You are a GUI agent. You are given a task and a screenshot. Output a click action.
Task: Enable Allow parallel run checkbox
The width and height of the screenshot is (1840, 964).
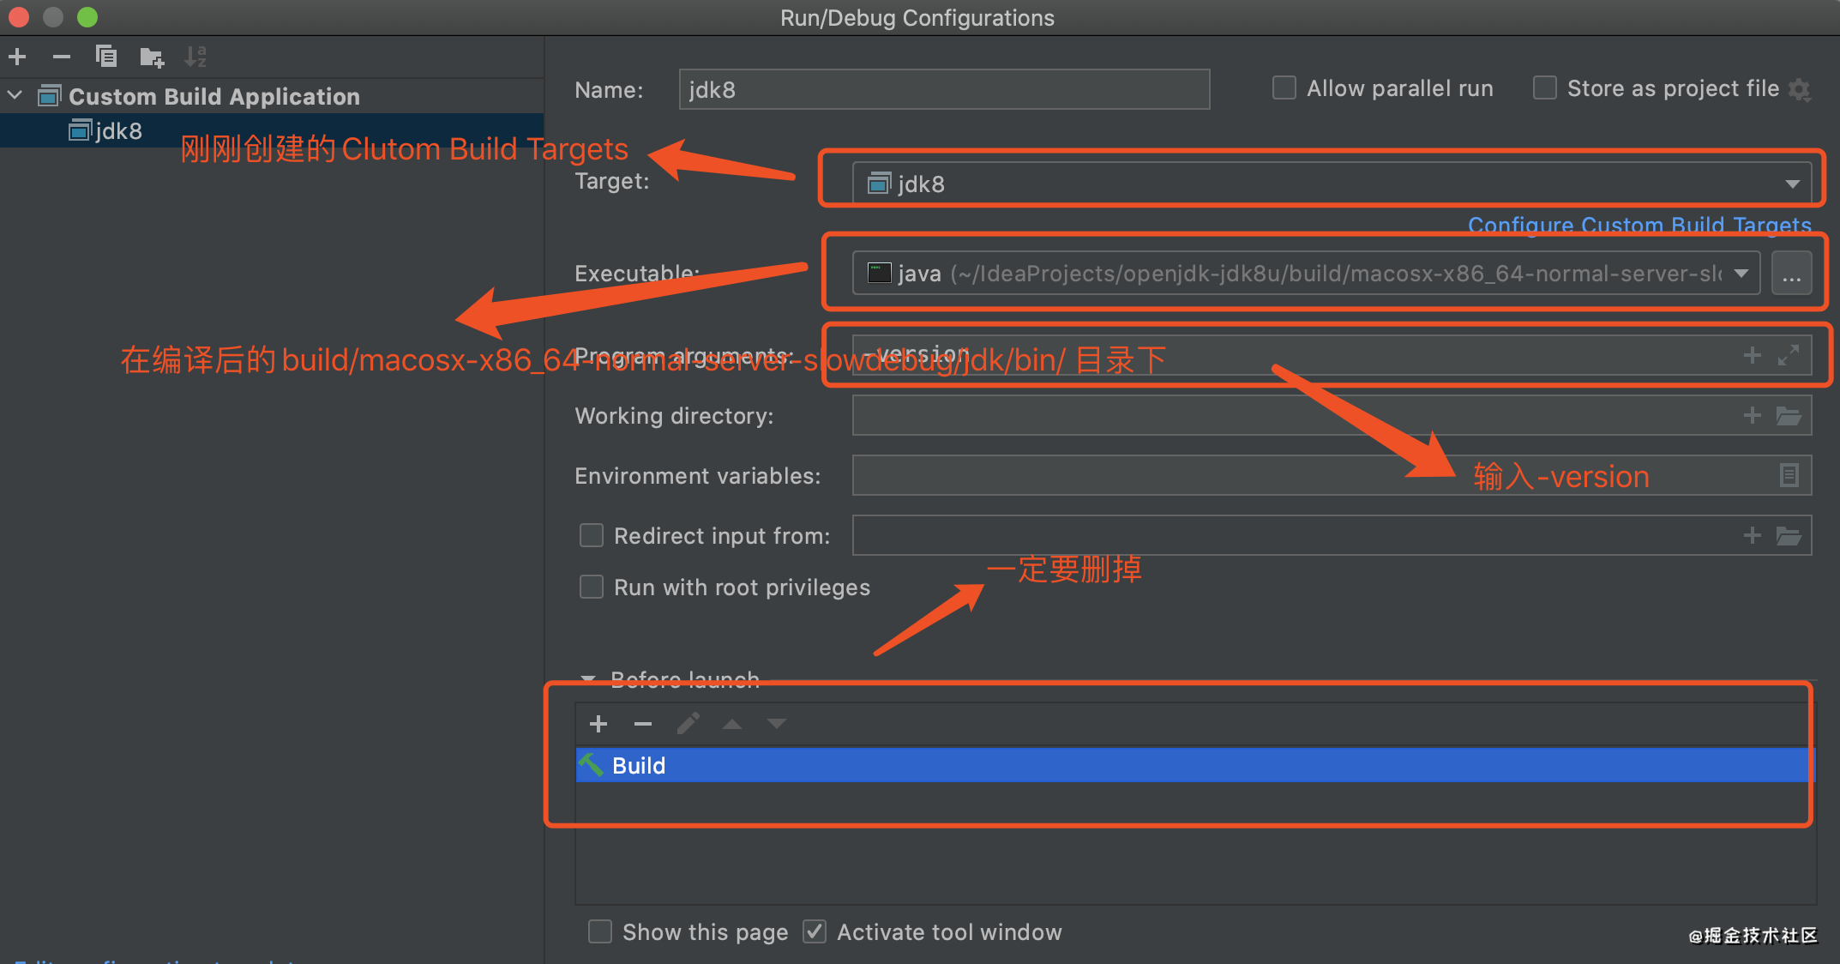coord(1284,88)
